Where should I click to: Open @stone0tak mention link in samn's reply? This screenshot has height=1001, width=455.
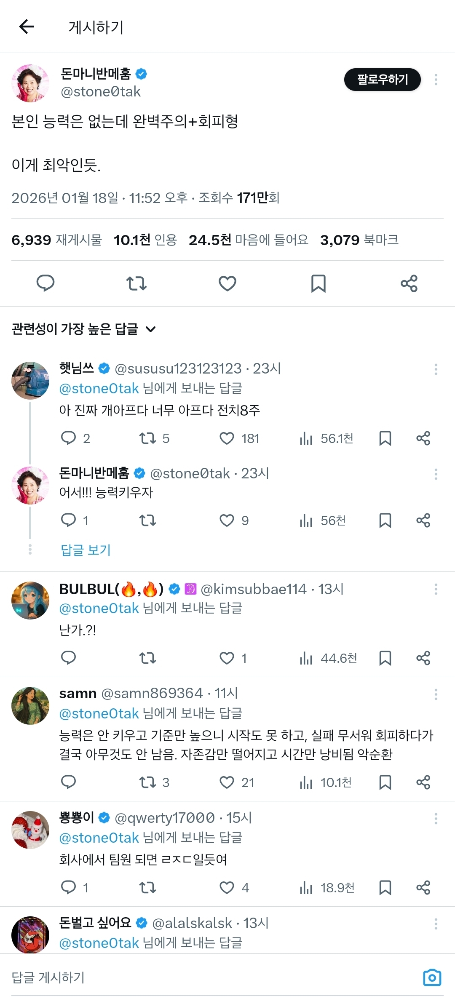click(x=99, y=713)
